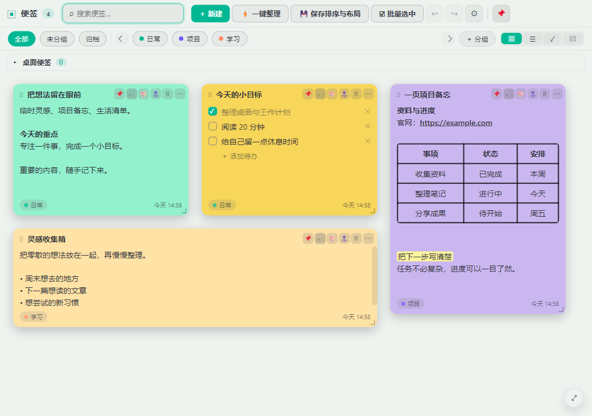Viewport: 592px width, 416px height.
Task: Click the 新建 button
Action: (x=210, y=14)
